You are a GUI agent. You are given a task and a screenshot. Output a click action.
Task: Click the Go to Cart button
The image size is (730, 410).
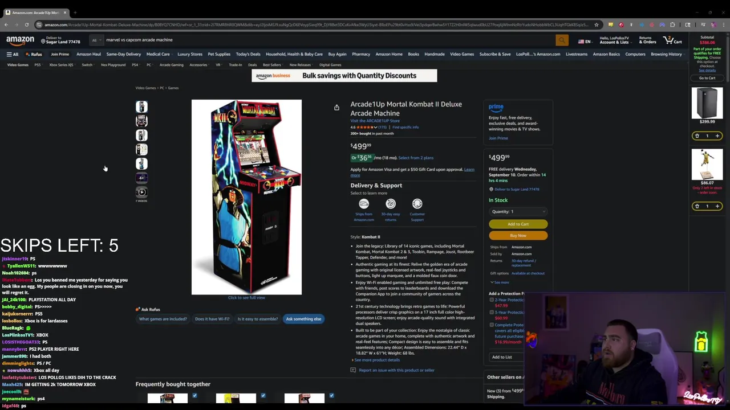pos(707,78)
